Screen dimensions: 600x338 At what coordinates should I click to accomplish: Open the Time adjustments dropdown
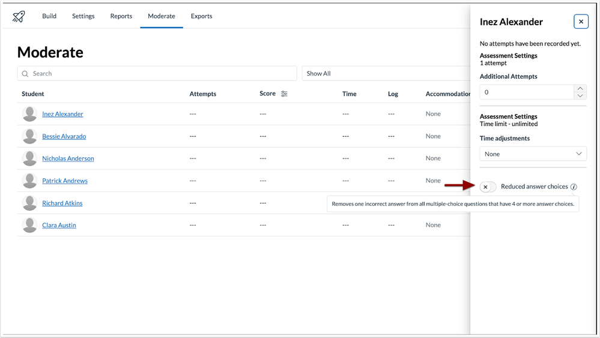click(x=533, y=154)
